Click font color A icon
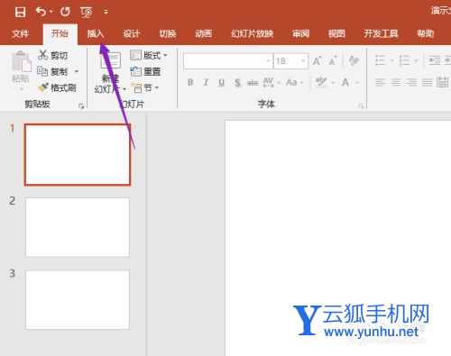Image resolution: width=451 pixels, height=356 pixels. (345, 82)
